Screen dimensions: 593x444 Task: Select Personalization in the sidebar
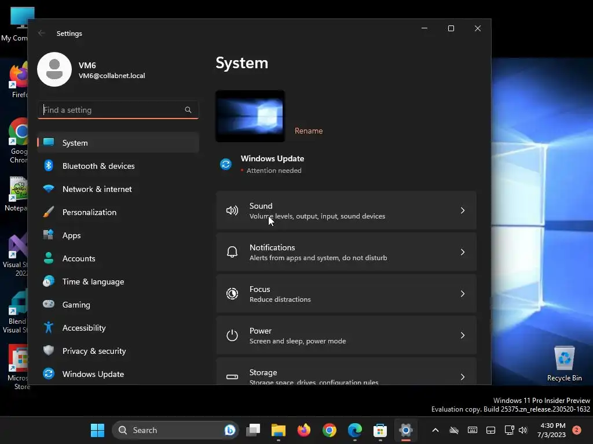pyautogui.click(x=118, y=212)
